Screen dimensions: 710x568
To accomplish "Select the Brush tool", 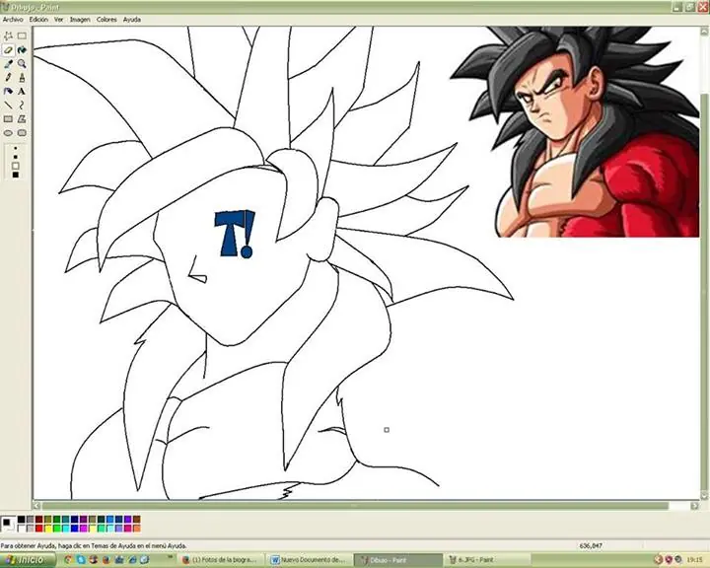I will (22, 78).
